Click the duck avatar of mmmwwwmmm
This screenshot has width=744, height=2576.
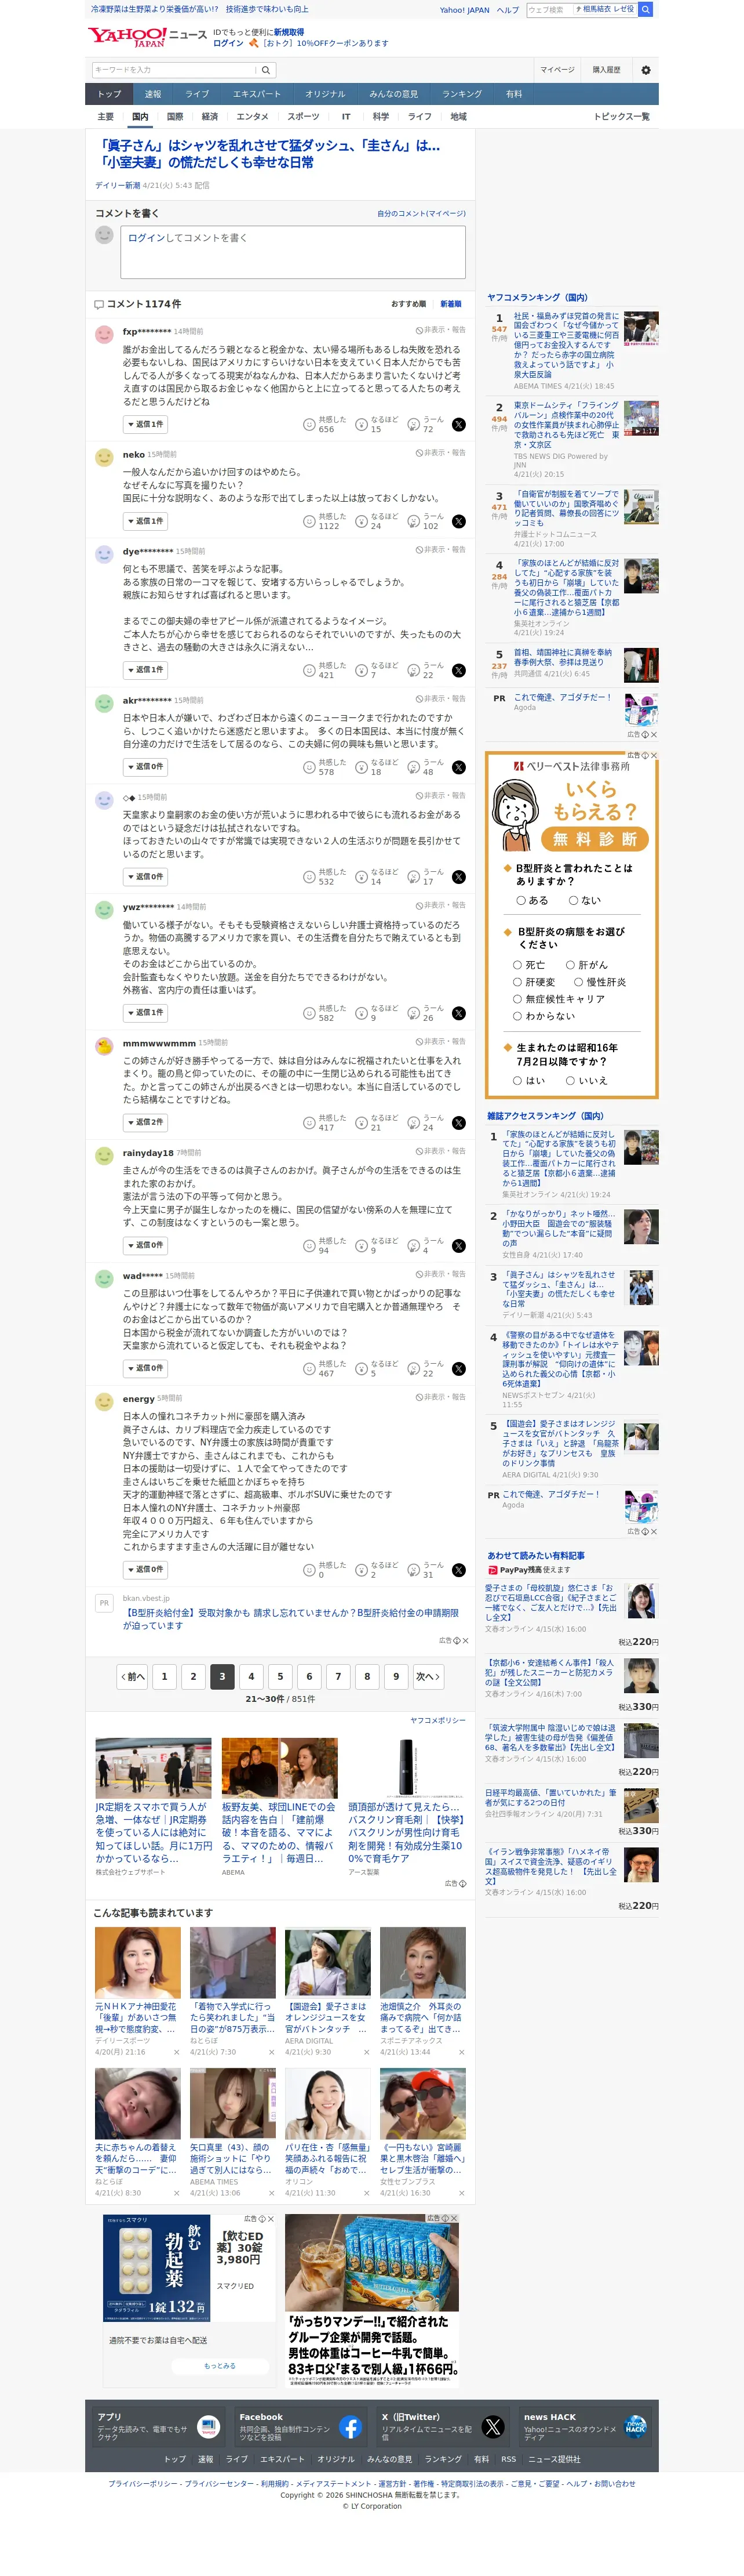[104, 1047]
